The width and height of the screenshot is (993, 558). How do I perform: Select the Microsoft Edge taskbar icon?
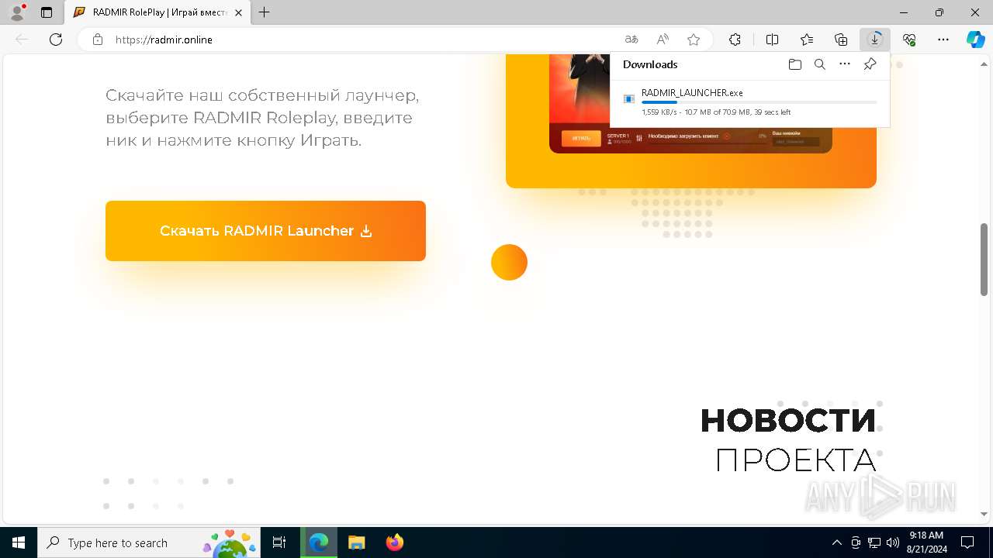tap(319, 542)
